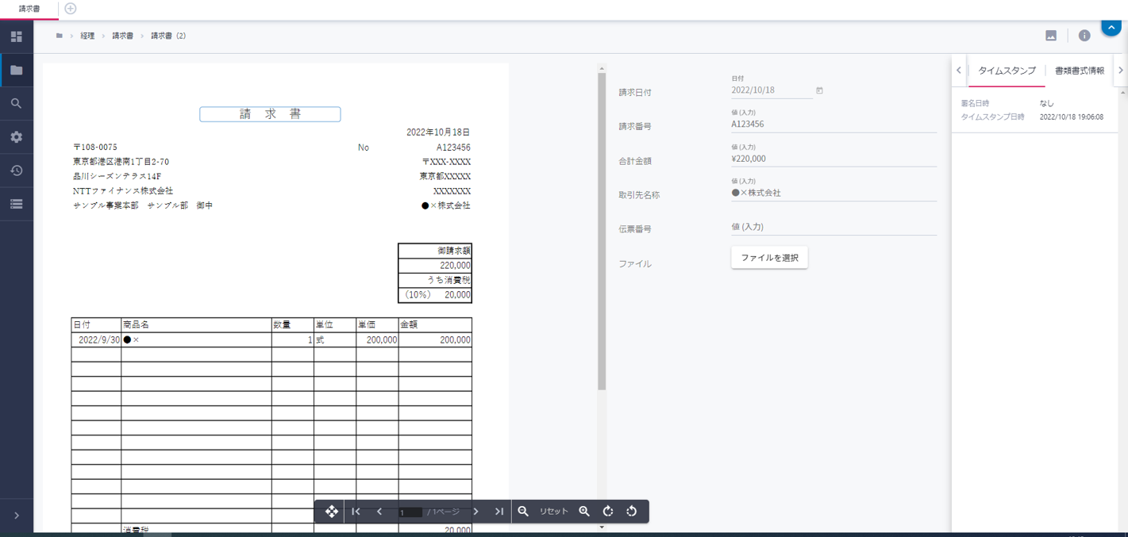Collapse the header with blue up-chevron button
Viewport: 1128px width, 537px height.
[x=1111, y=28]
